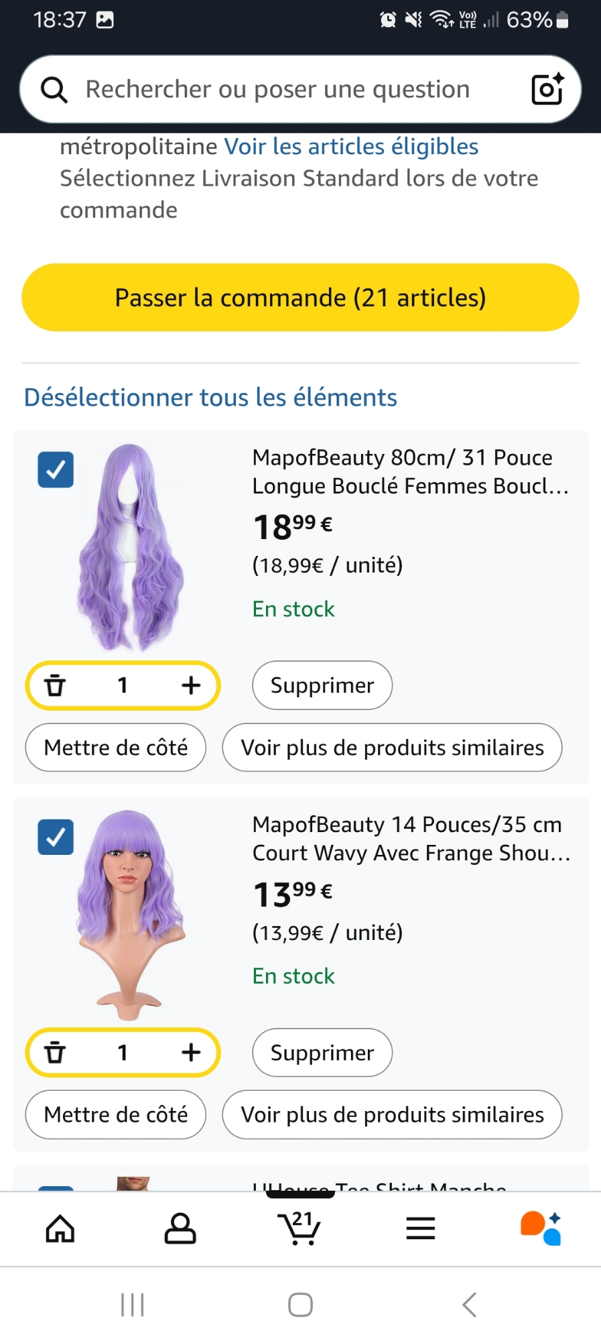Open Voir les articles éligibles link
601x1341 pixels.
pyautogui.click(x=351, y=146)
